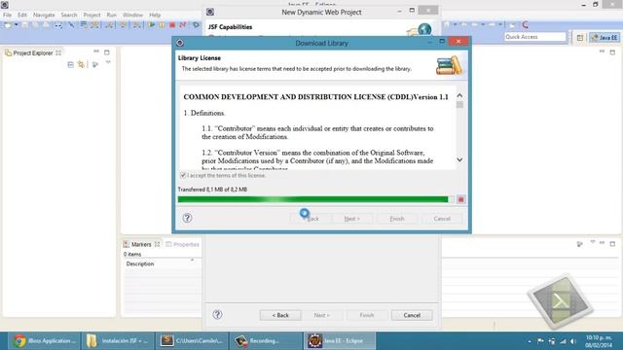
Task: Click the Download Library help icon
Action: pyautogui.click(x=187, y=218)
